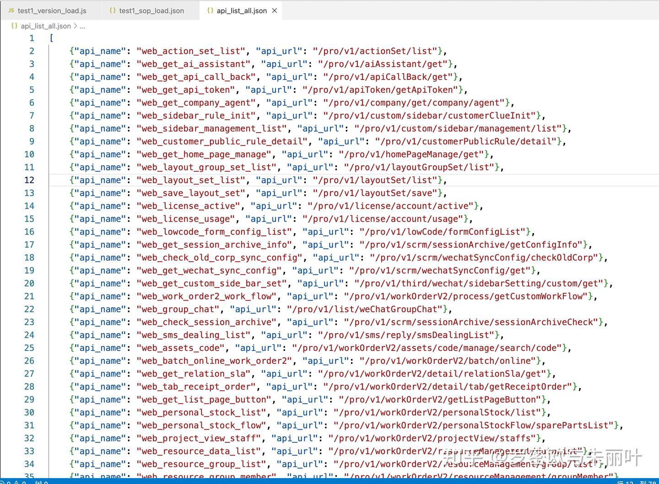Click the "web_sidebar_rule_init" string

coord(196,116)
